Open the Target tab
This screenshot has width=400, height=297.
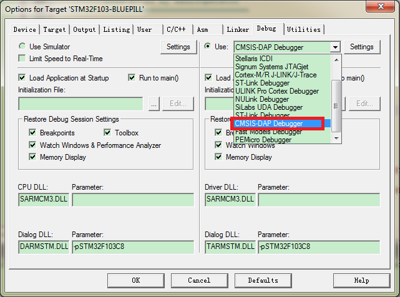[x=54, y=29]
